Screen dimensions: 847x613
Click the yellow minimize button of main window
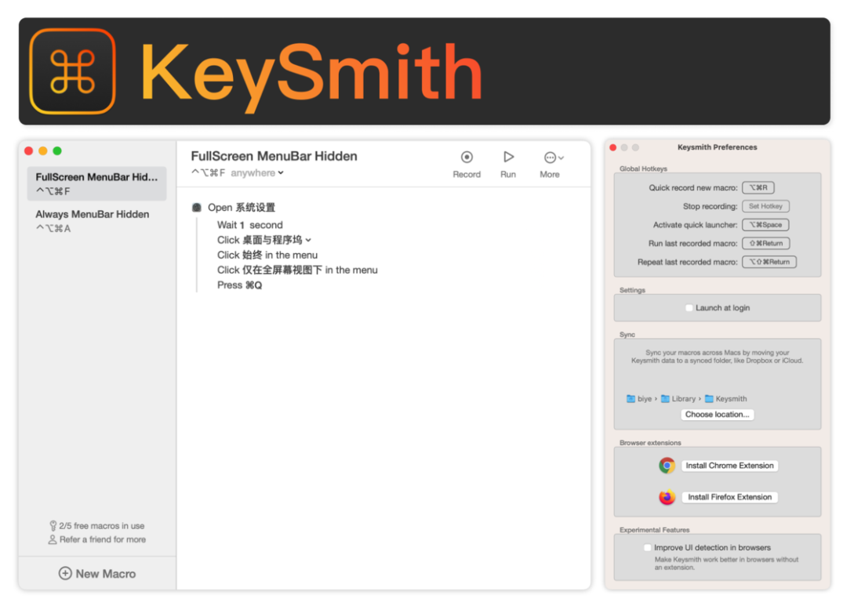(42, 151)
